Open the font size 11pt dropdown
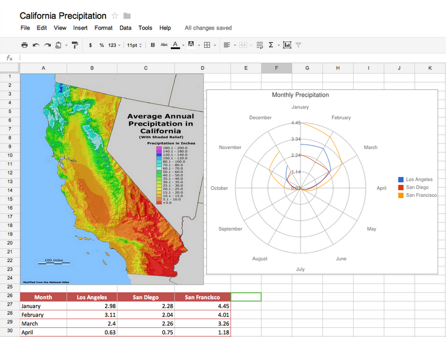The width and height of the screenshot is (446, 337). (x=134, y=45)
